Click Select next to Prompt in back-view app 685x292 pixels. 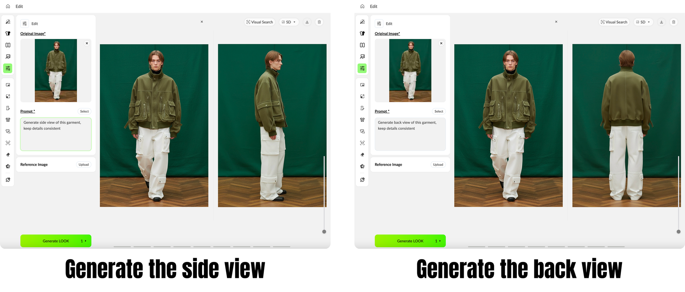[439, 112]
